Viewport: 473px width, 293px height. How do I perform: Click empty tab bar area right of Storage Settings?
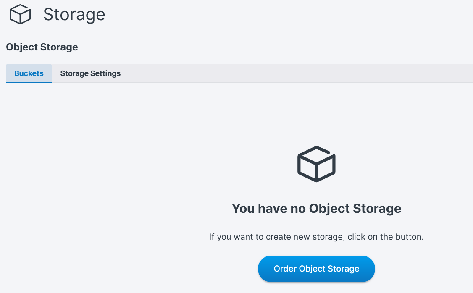click(x=294, y=73)
